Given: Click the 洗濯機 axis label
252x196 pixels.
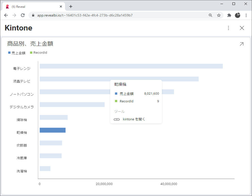Looking at the screenshot, I should [x=22, y=171].
